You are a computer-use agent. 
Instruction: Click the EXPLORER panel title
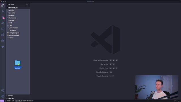11,5
